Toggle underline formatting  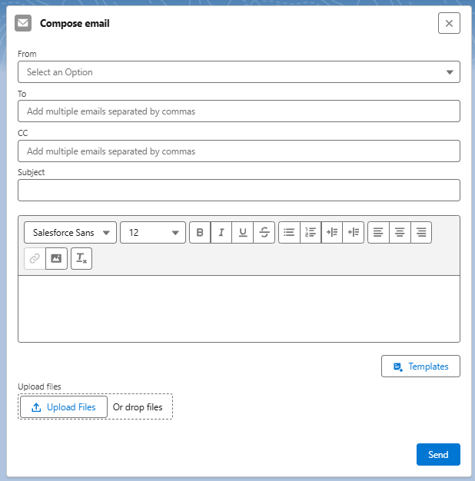(243, 232)
